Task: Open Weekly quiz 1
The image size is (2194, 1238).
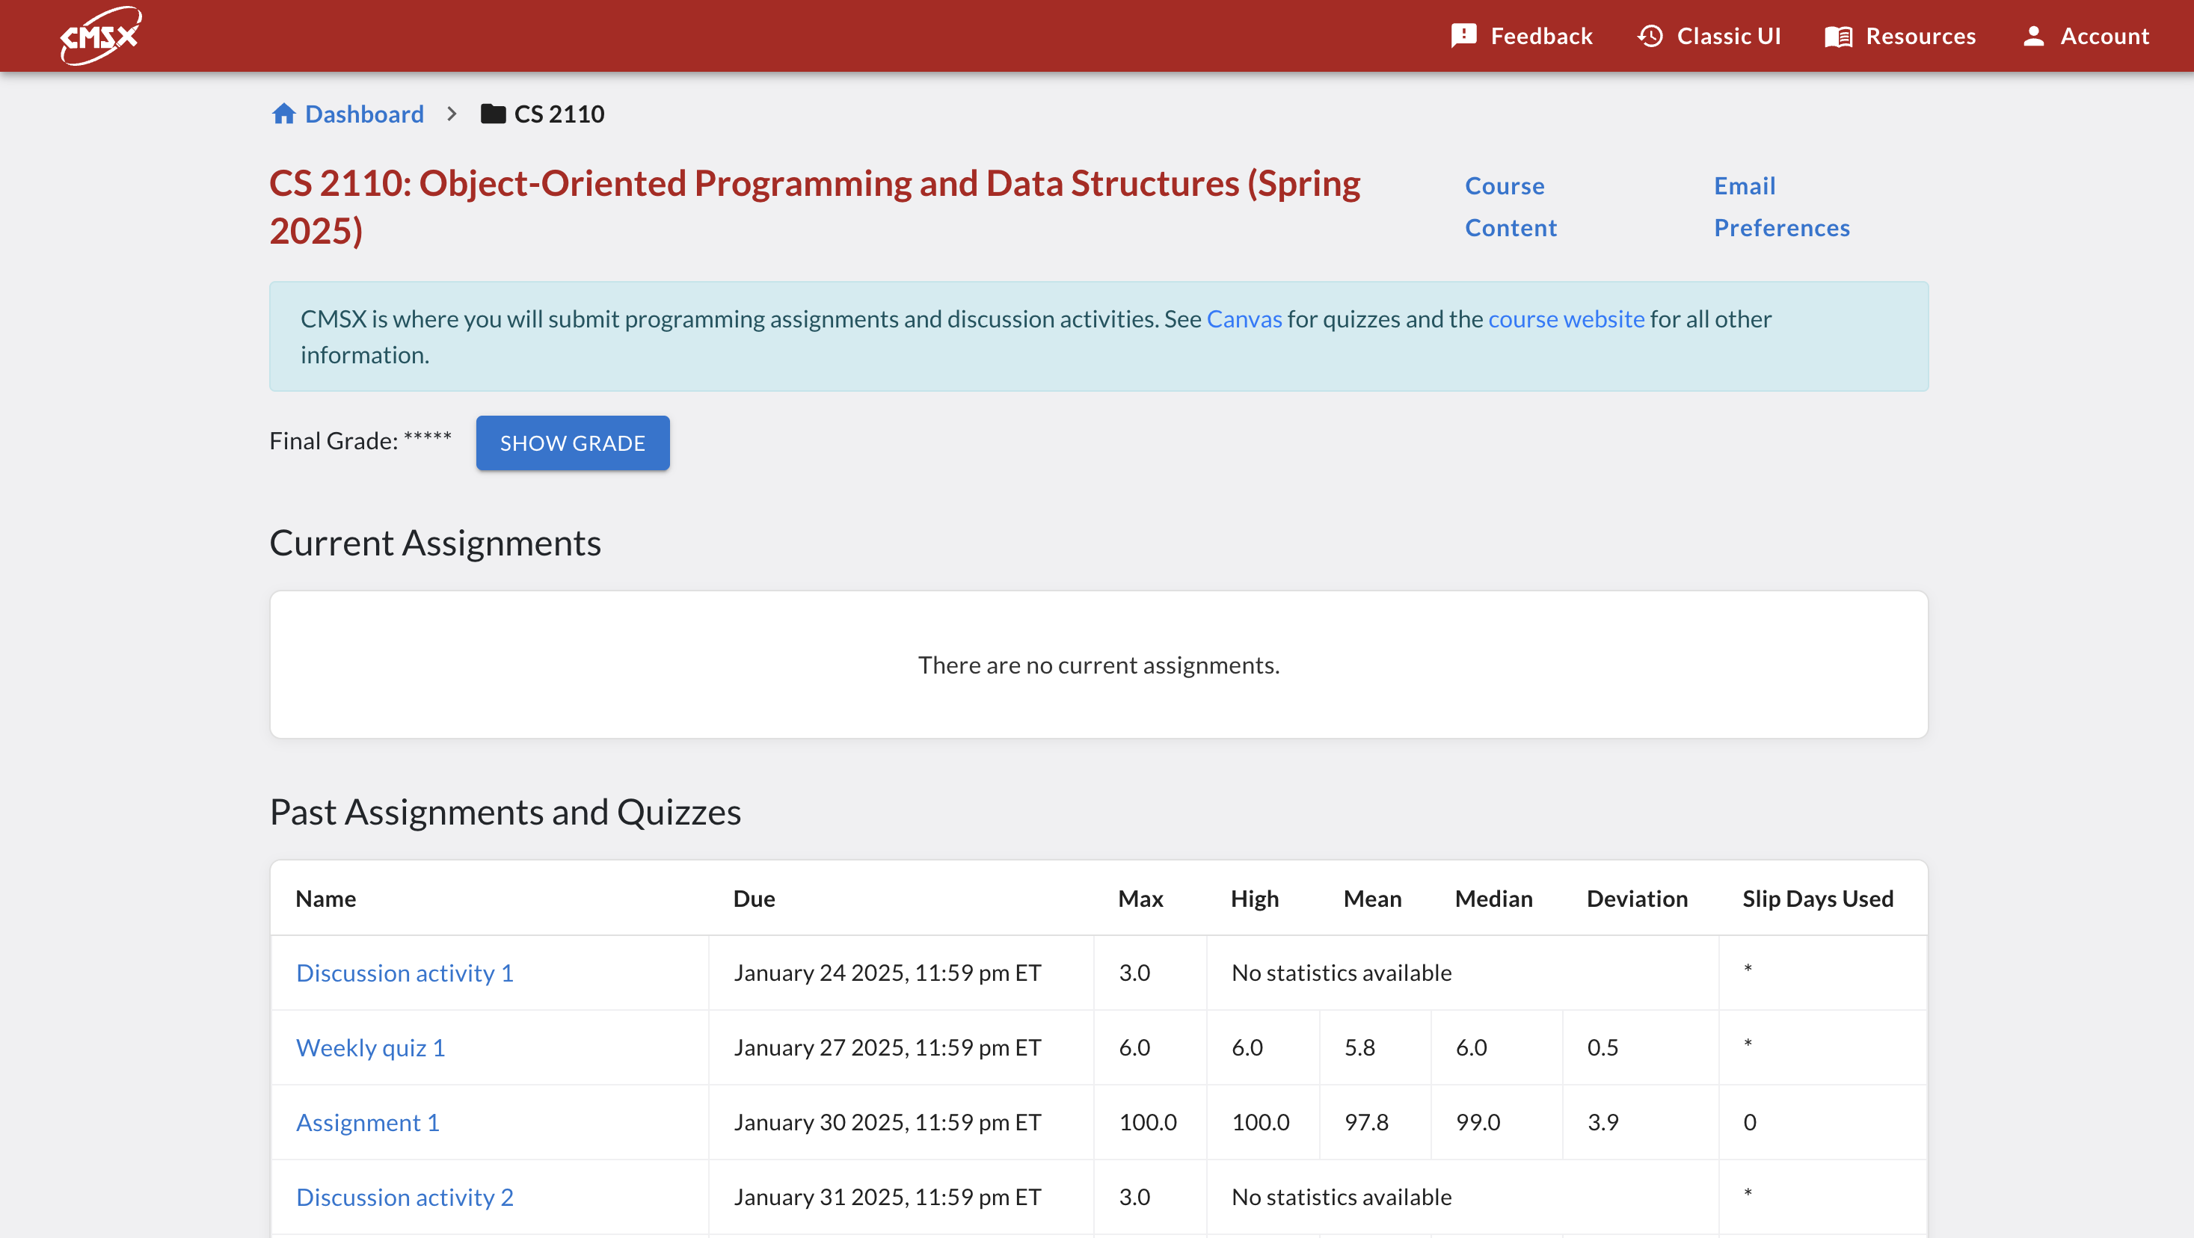Action: coord(370,1047)
